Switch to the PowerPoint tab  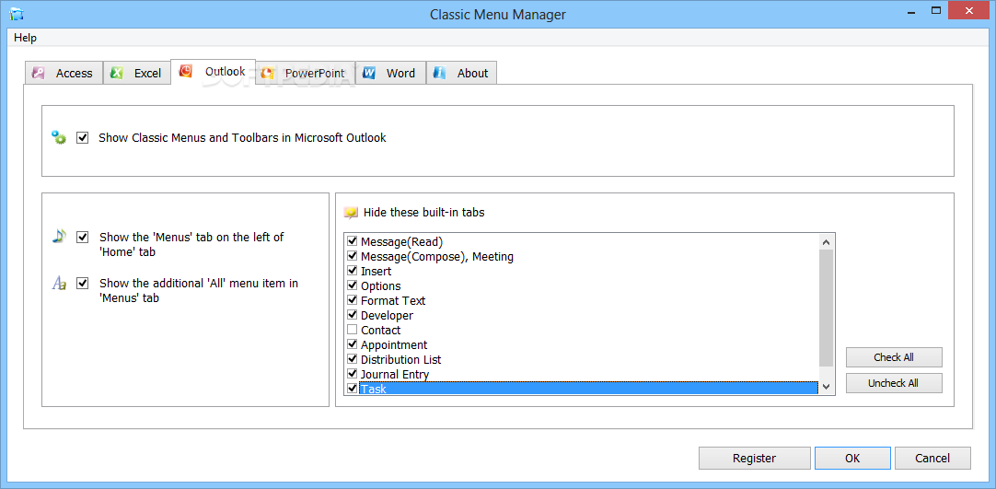[305, 73]
